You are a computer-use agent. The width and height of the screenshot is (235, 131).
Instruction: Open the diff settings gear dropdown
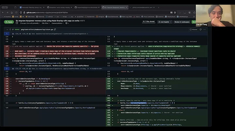67,23
